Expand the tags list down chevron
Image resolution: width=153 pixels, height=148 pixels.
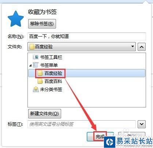coord(142,124)
